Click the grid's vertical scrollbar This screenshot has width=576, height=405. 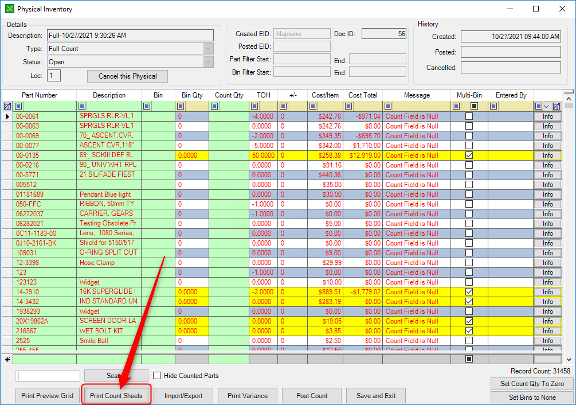pos(568,229)
